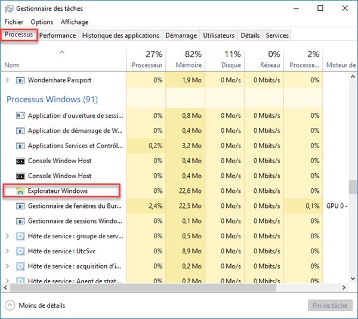Click the gear icon of Hôte de service : UtcSvc
358x319 pixels.
click(20, 251)
